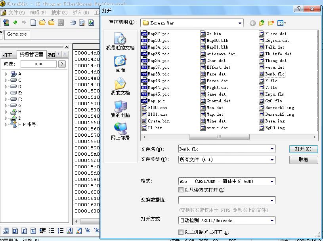This screenshot has width=323, height=241.
Task: Open the view menu icon
Action: 282,23
